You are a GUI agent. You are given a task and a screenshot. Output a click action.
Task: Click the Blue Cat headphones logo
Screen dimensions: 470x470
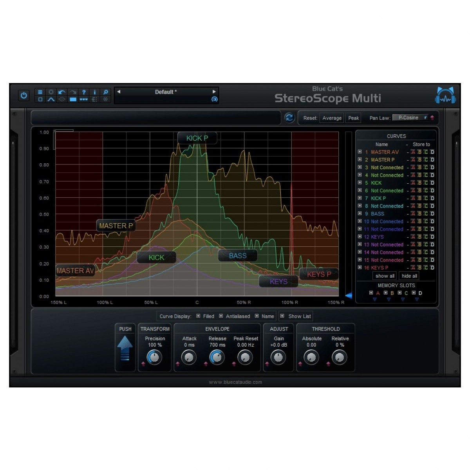pyautogui.click(x=445, y=96)
